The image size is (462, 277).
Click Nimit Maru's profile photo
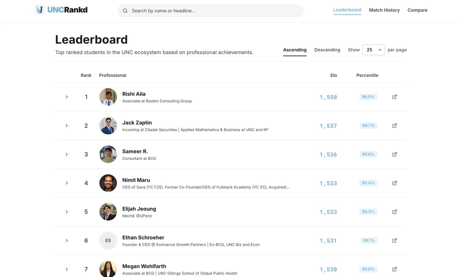click(108, 183)
